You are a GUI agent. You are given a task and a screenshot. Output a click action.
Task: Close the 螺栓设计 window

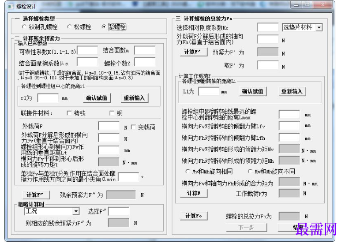323,5
